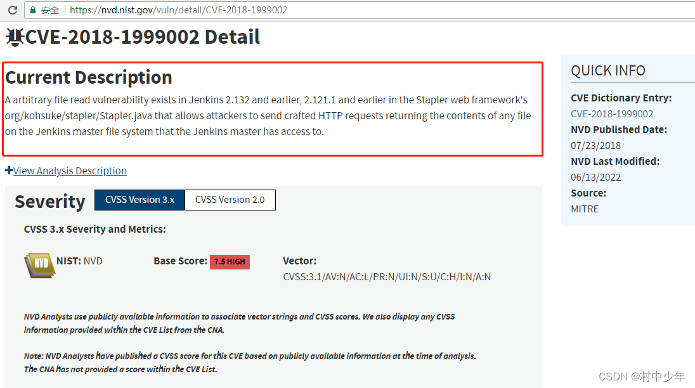Click the Source label in Quick Info

588,193
